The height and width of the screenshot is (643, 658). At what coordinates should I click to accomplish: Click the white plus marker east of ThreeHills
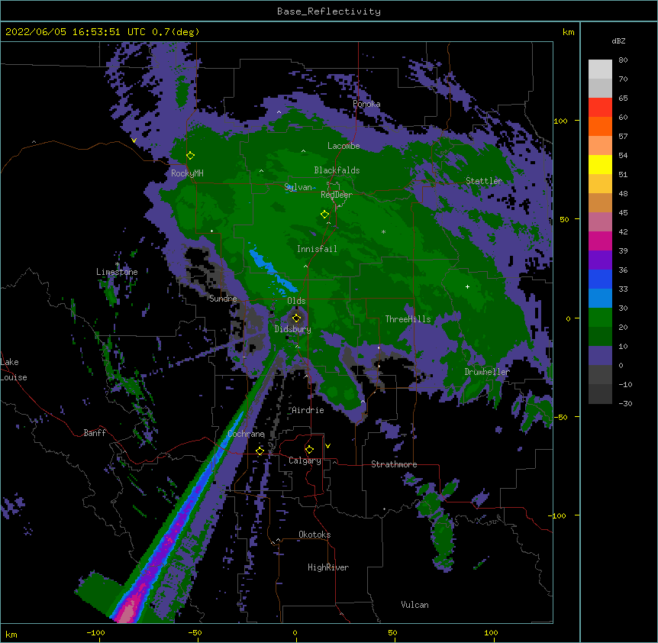(467, 286)
